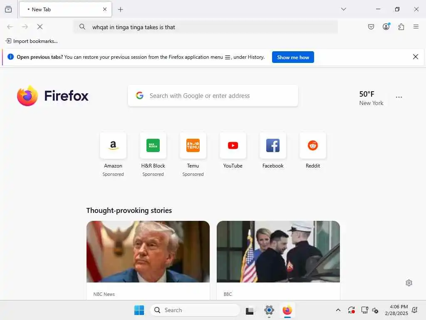Click the network display tray icon
Viewport: 426px width, 320px height.
(x=364, y=310)
